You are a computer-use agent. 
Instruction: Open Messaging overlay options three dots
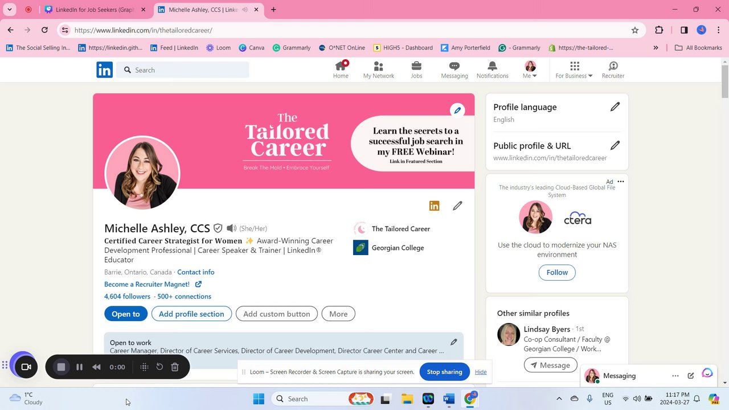coord(675,376)
